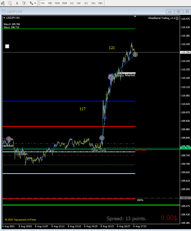Switch to the M15 timeframe
Viewport: 191px width, 231px height.
(57, 3)
